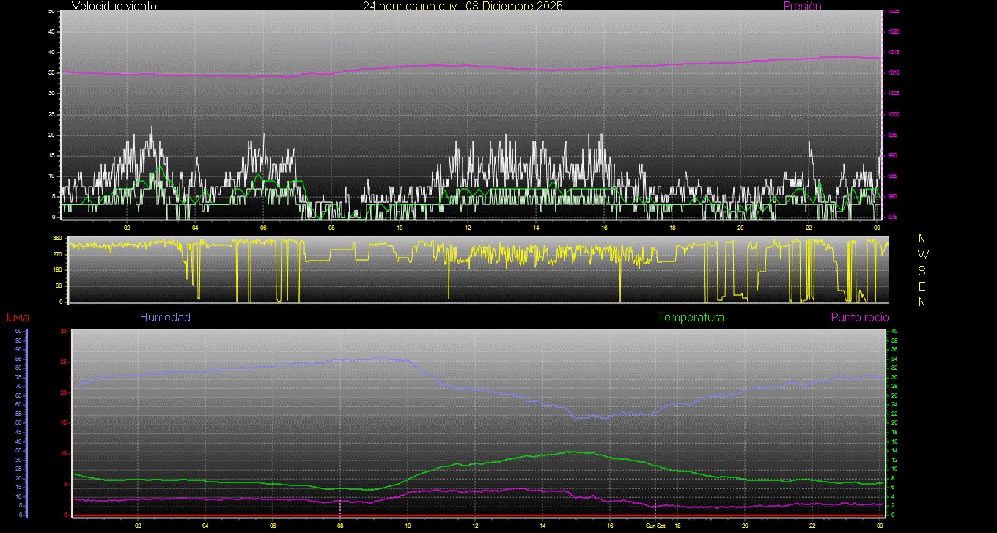Click the 'Velocidad viento' chart label
The width and height of the screenshot is (997, 533).
click(114, 6)
